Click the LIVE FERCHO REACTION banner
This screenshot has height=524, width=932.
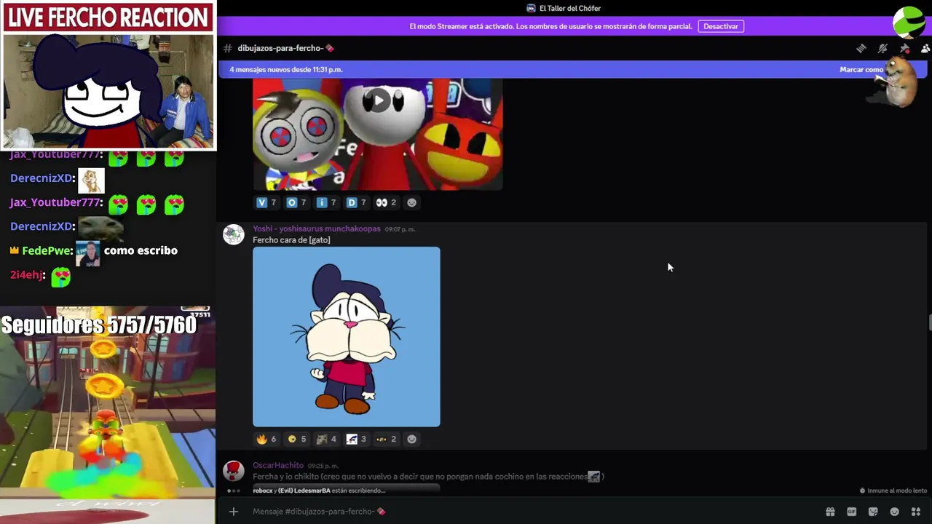click(x=108, y=17)
